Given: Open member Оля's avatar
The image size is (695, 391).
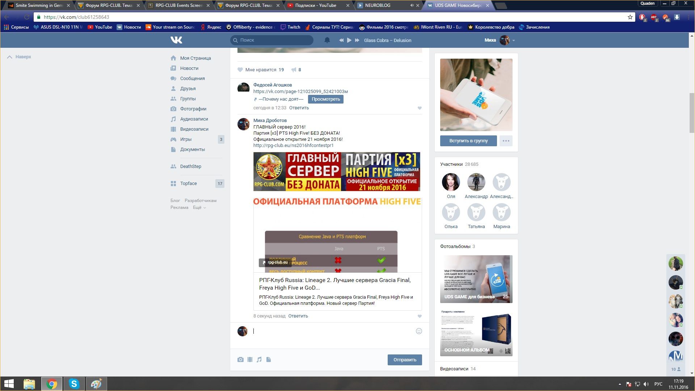Looking at the screenshot, I should (x=451, y=182).
